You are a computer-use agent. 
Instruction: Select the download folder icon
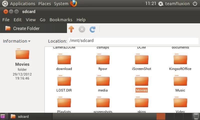click(x=64, y=59)
